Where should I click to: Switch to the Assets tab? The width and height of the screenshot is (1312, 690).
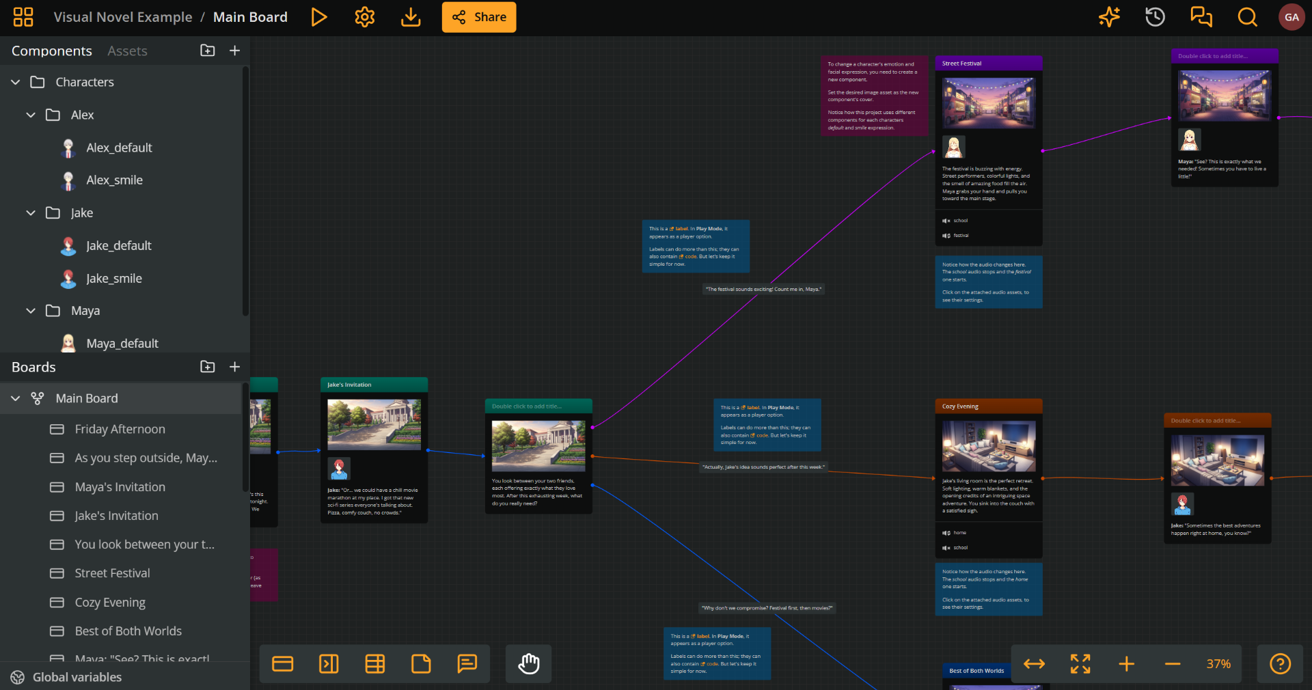click(x=126, y=51)
